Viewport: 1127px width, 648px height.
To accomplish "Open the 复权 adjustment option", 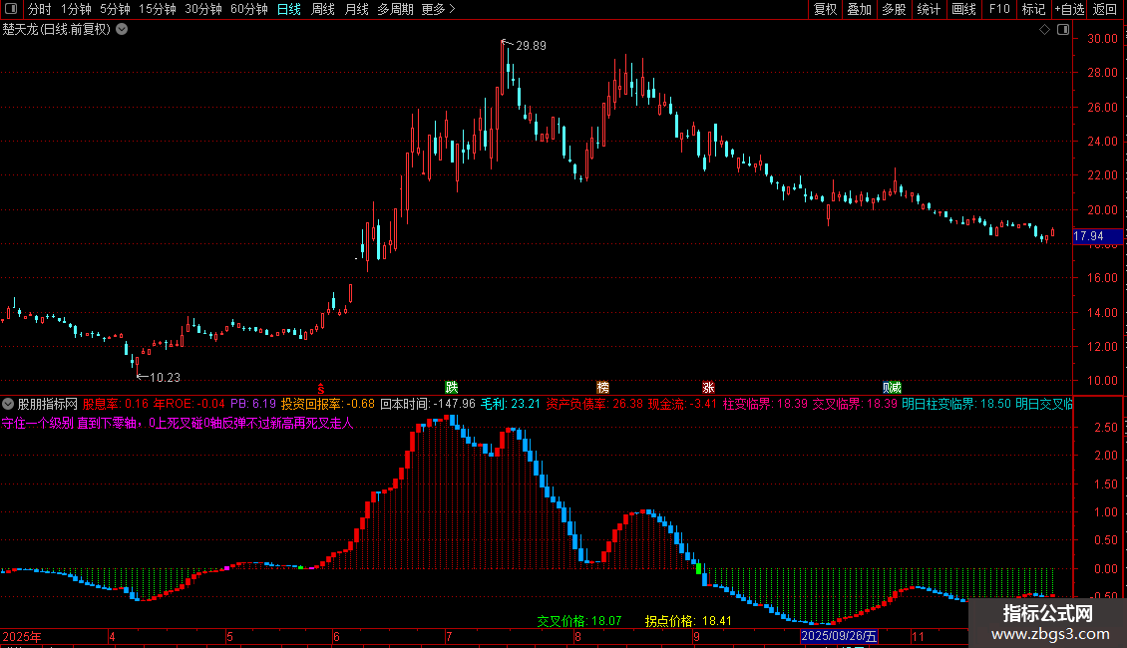I will 825,9.
